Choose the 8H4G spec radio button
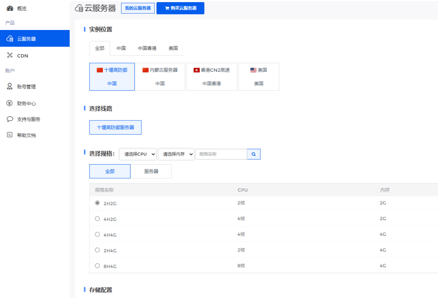This screenshot has width=438, height=298. [98, 266]
